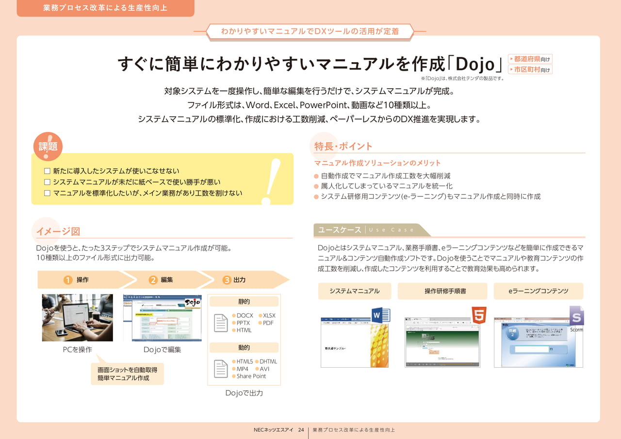Click the ※「Dojo」は株式会社テンダ footnote

click(x=462, y=79)
